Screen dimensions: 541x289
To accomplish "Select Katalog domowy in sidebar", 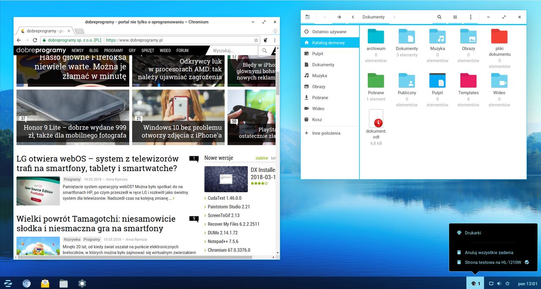I will (330, 43).
